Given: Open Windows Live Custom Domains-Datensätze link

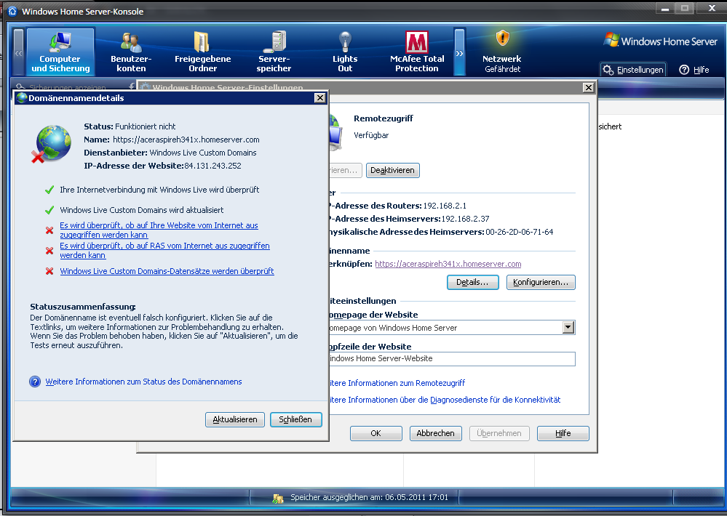Looking at the screenshot, I should click(167, 271).
